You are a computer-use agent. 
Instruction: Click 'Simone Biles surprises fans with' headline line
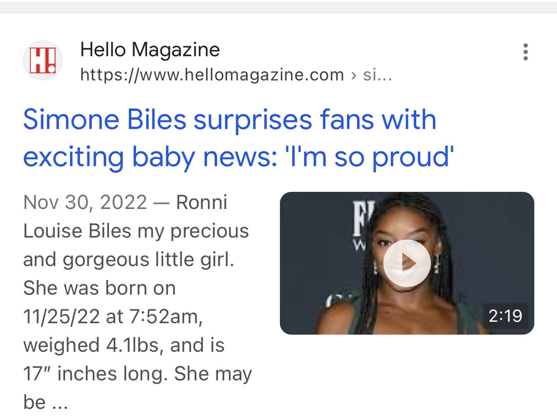pos(229,119)
